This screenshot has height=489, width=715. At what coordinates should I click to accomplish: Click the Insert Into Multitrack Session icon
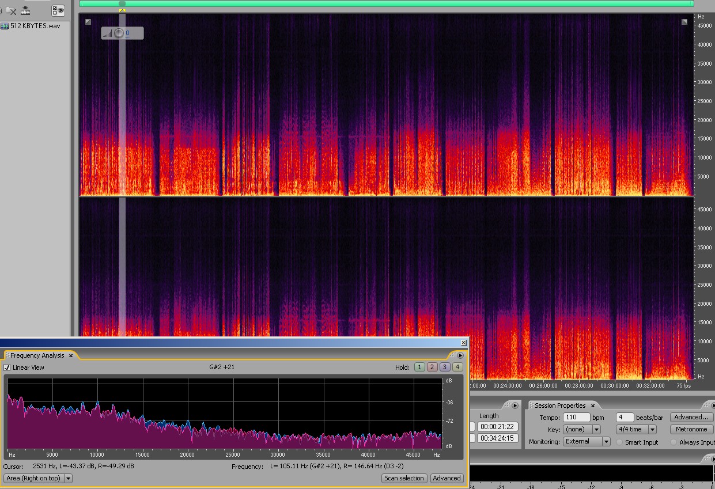click(x=26, y=10)
